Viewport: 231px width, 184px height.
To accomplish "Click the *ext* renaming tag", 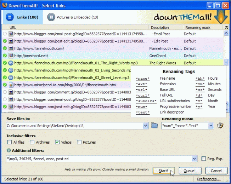I will pyautogui.click(x=141, y=84).
